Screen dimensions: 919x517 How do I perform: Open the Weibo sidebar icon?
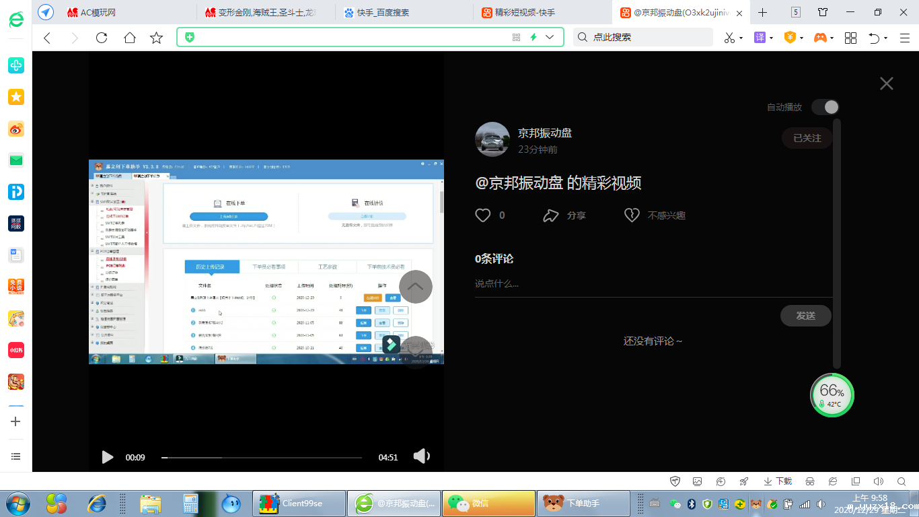[16, 129]
